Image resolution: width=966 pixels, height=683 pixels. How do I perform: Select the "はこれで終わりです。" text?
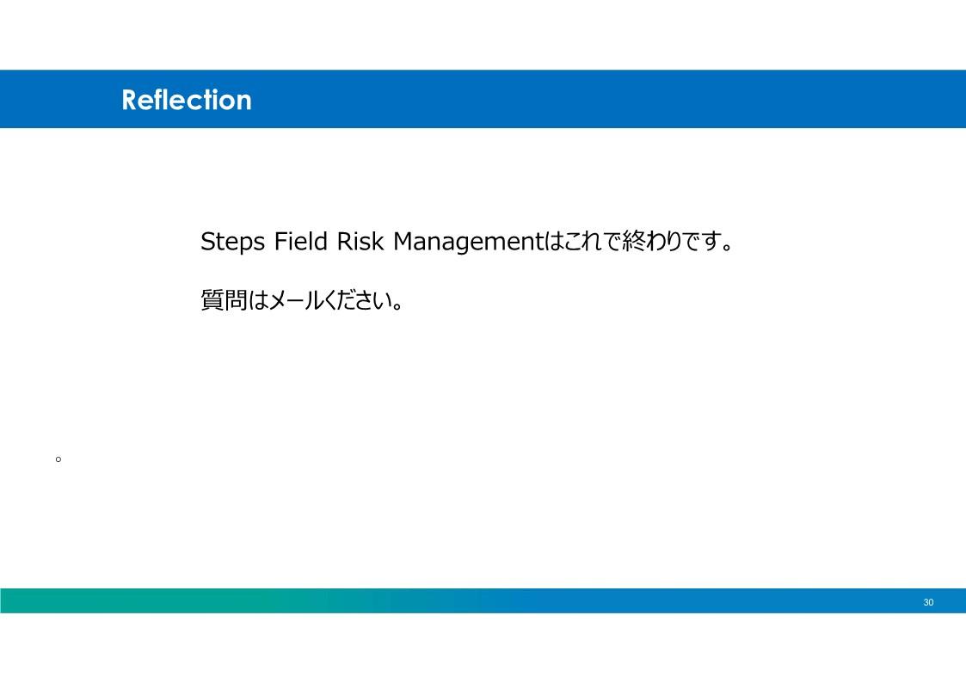click(639, 241)
